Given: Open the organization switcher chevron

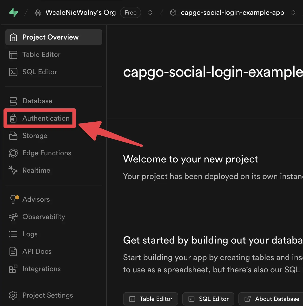Looking at the screenshot, I should [150, 12].
